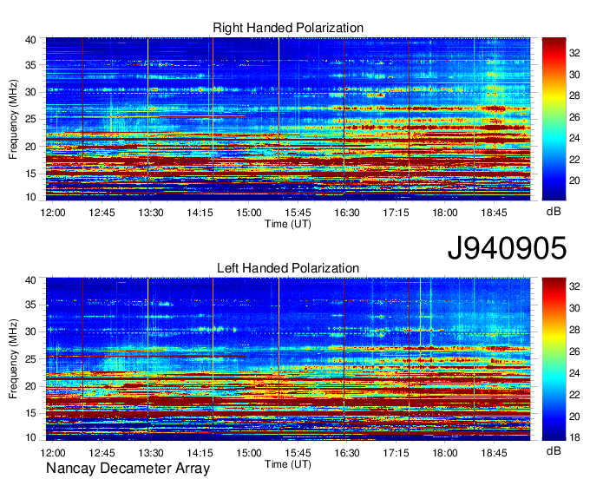Click the 18:00 time tick on Left Handed plot
Screen dimensions: 590x479
[445, 453]
